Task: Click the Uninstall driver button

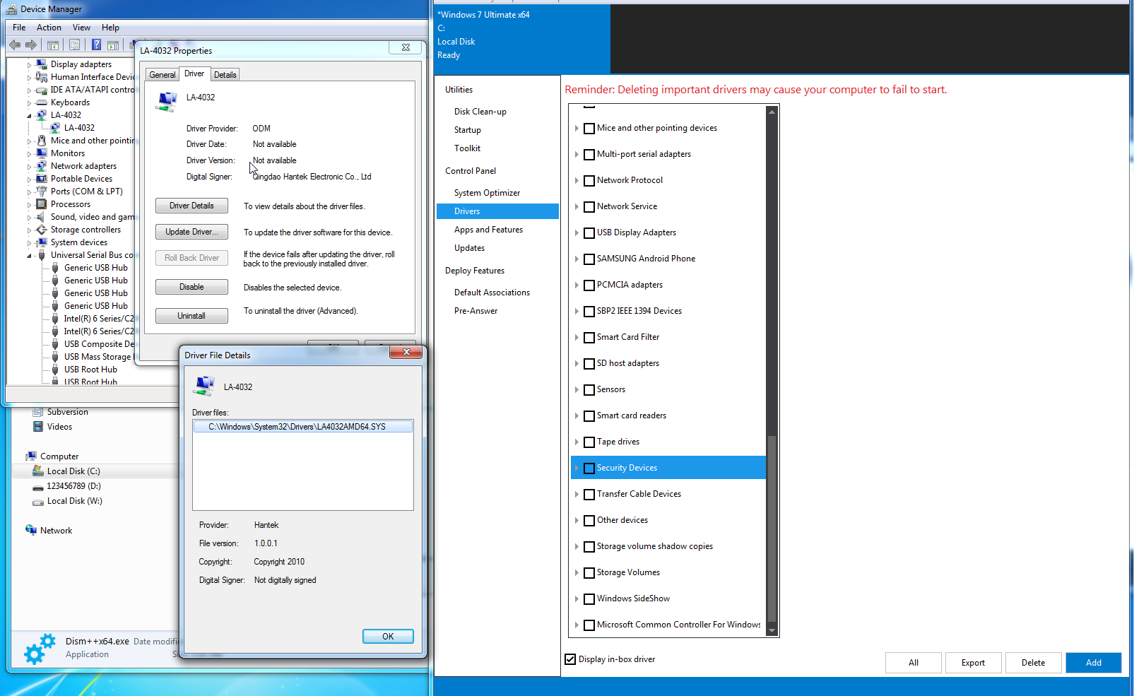Action: 191,316
